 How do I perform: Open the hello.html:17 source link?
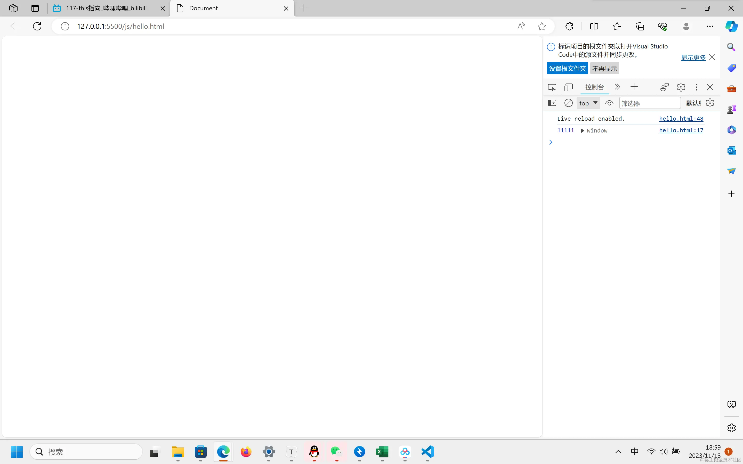pos(681,130)
